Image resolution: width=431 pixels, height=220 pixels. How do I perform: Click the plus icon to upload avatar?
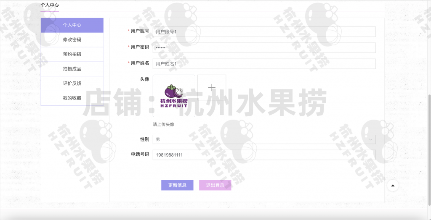click(x=212, y=87)
